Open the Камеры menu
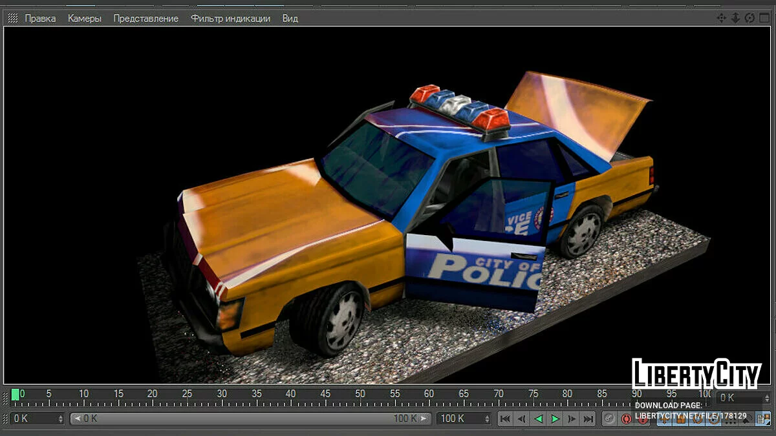The height and width of the screenshot is (436, 776). (x=85, y=18)
